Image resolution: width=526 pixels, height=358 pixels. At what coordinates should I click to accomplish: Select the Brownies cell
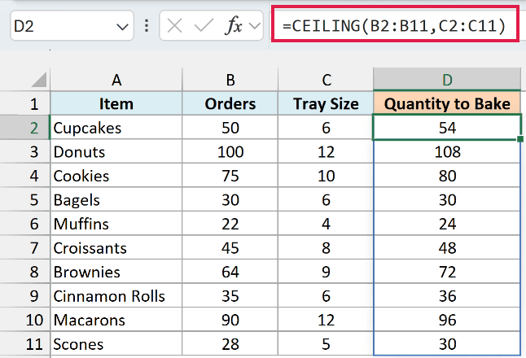point(116,272)
